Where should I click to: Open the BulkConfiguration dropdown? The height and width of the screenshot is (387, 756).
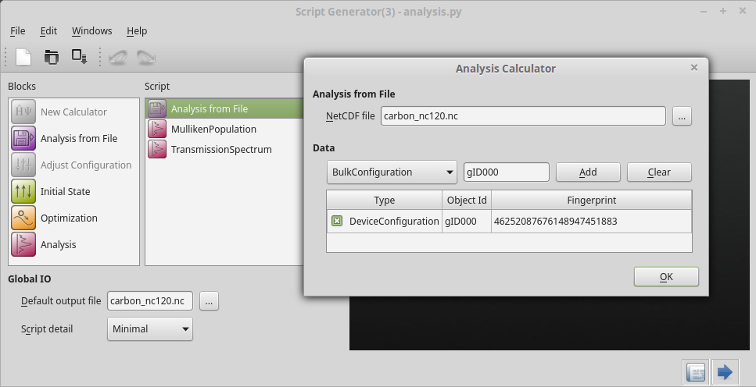tap(392, 172)
